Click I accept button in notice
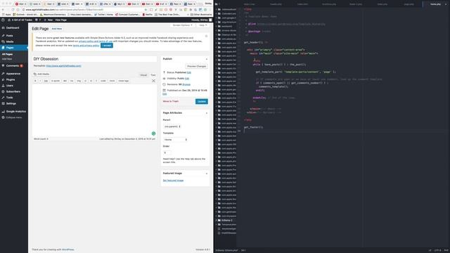450x253 pixels. click(x=106, y=45)
